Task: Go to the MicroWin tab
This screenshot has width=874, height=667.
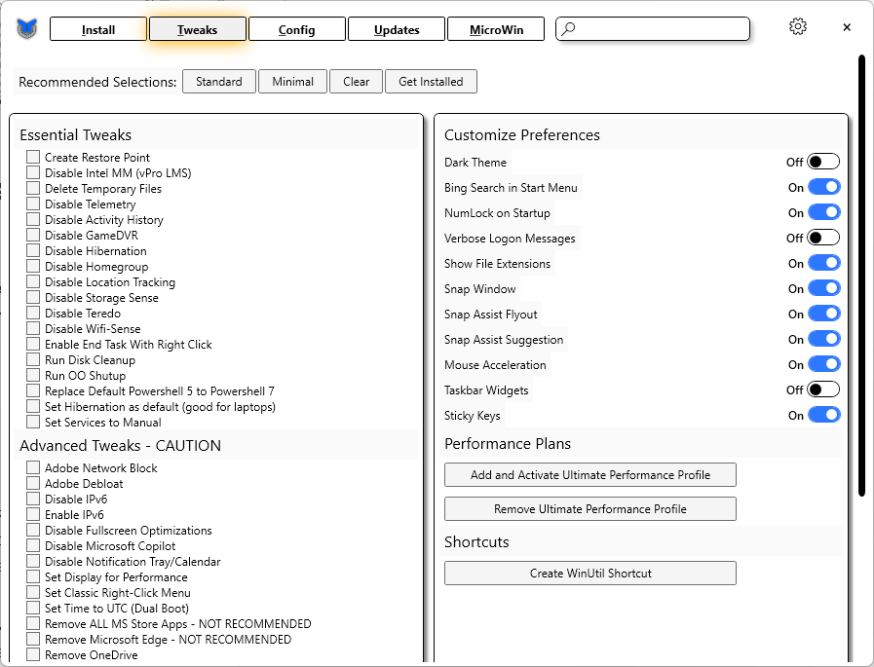Action: (x=496, y=29)
